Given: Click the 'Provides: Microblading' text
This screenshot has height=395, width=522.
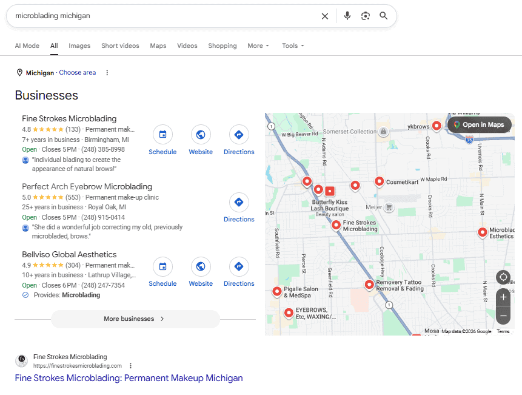Looking at the screenshot, I should pos(67,295).
